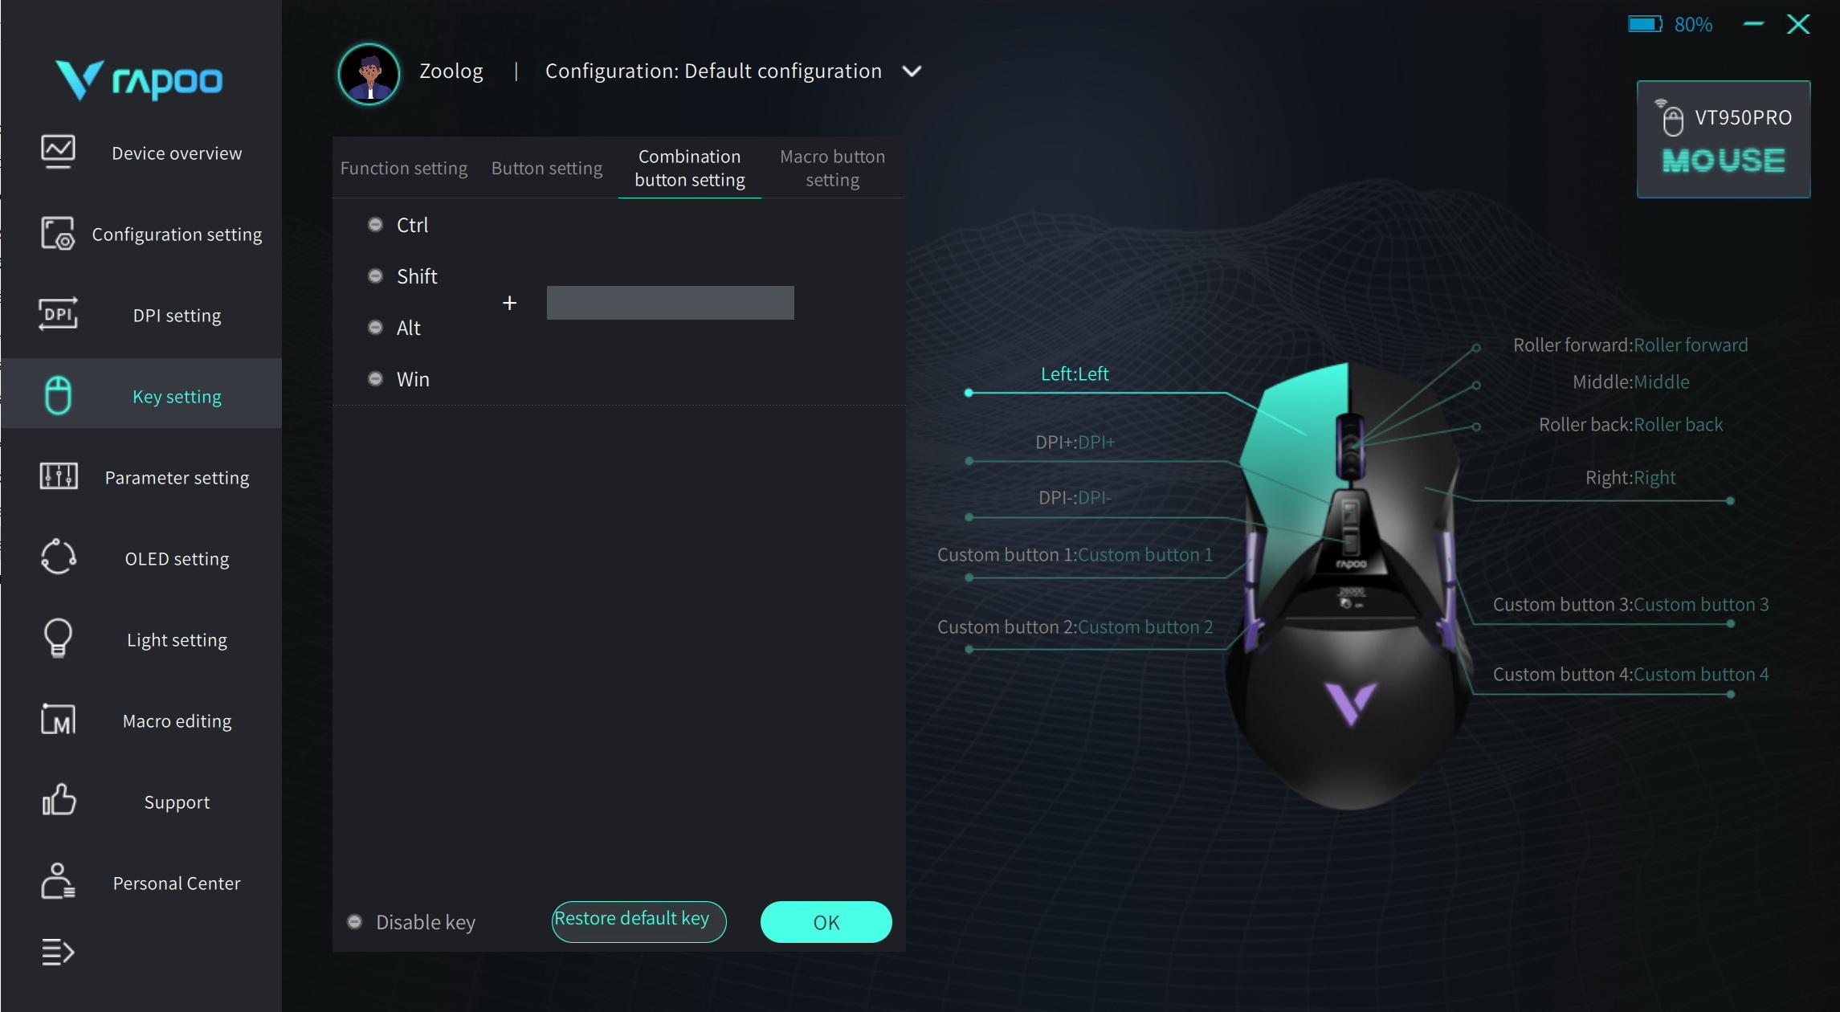Open the Macro editing M icon
The width and height of the screenshot is (1840, 1012).
pos(58,719)
